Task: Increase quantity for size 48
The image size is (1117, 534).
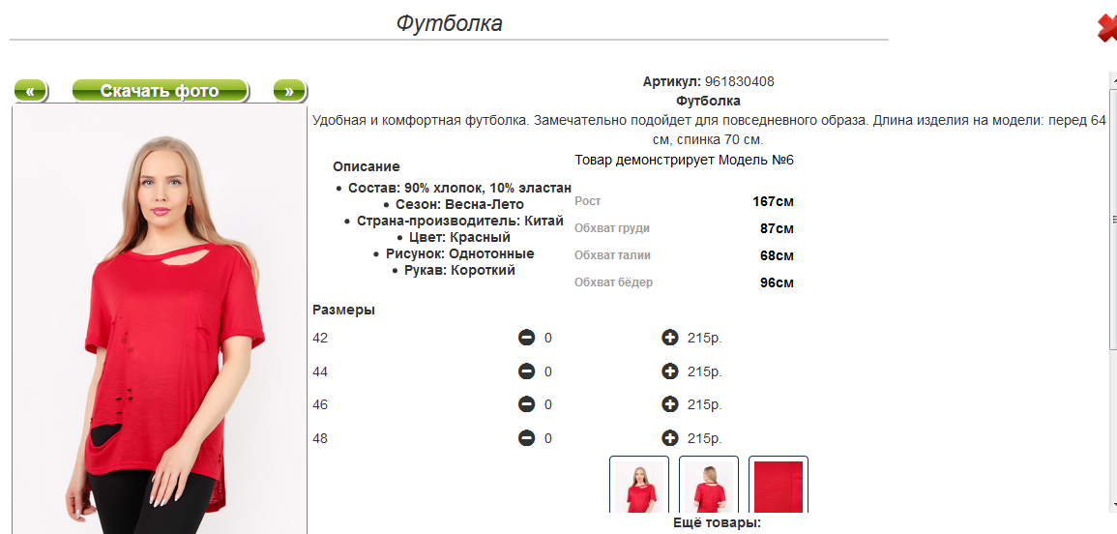Action: click(669, 438)
